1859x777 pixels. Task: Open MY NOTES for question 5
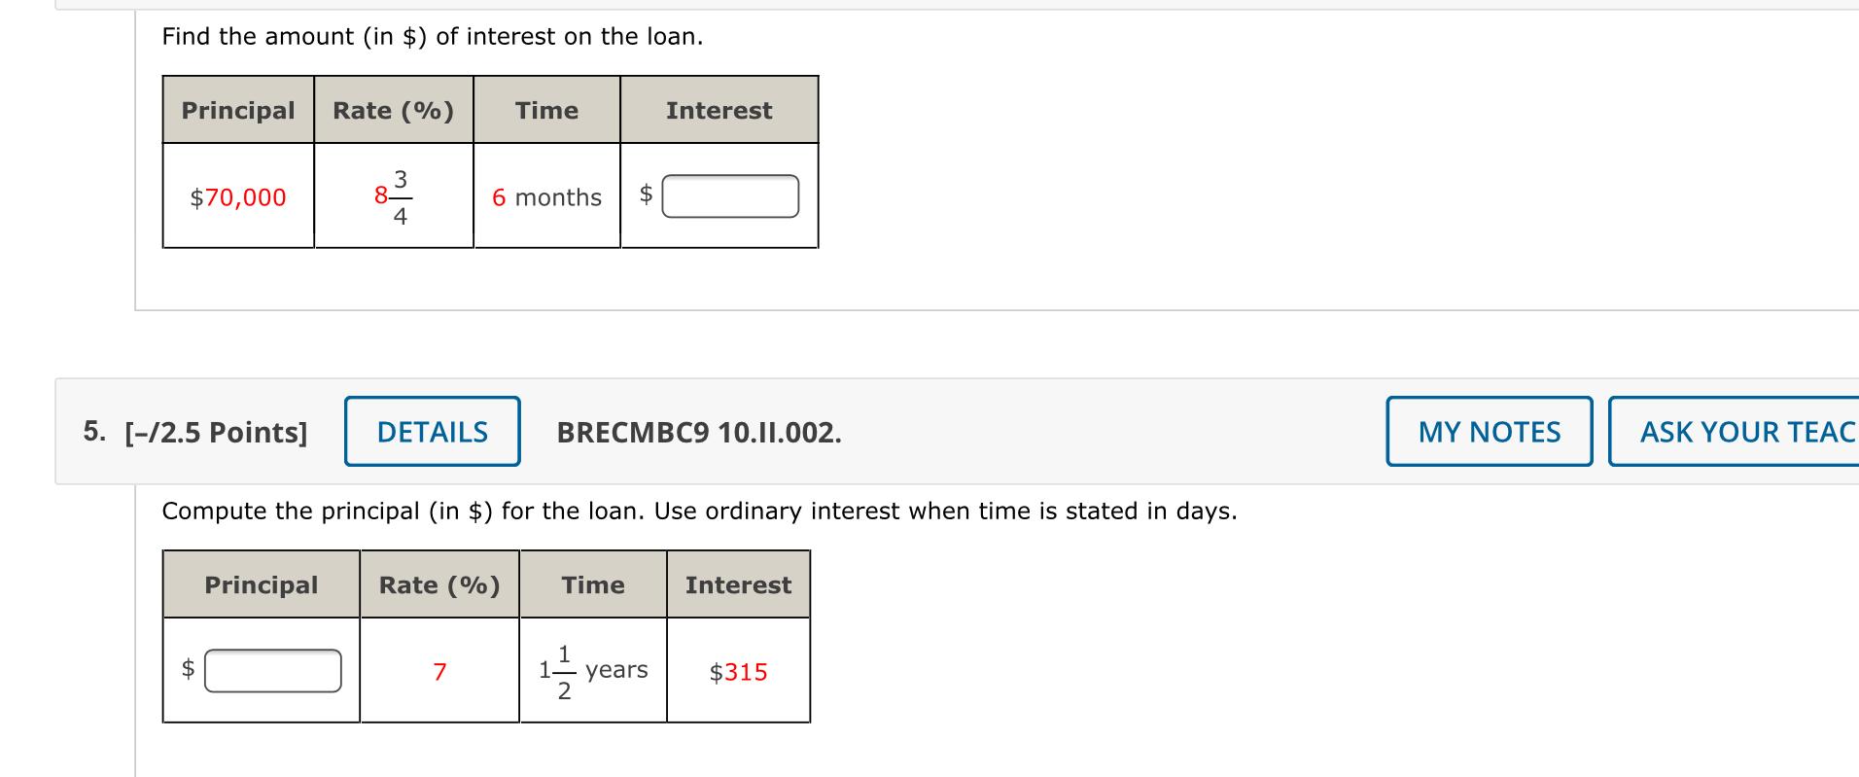tap(1487, 432)
